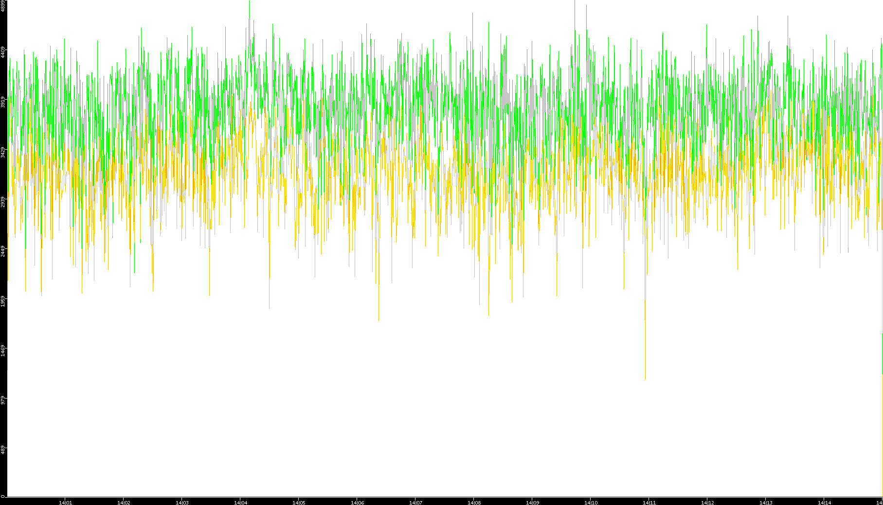Screen dimensions: 883x505
Task: Click the 14:07 time axis label
Action: [x=415, y=503]
